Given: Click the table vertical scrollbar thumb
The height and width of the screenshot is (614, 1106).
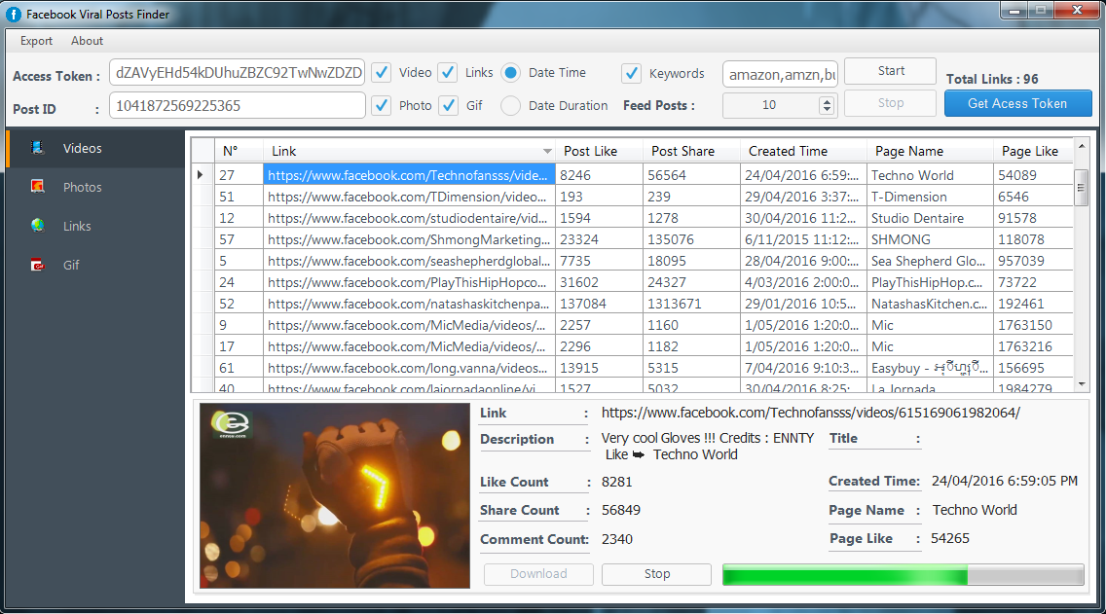Looking at the screenshot, I should tap(1082, 188).
